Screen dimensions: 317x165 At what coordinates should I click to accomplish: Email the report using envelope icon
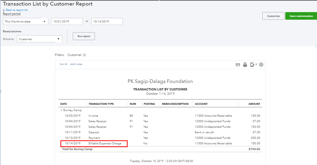point(238,65)
